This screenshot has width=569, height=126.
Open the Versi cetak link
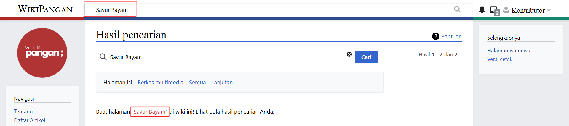click(x=500, y=59)
